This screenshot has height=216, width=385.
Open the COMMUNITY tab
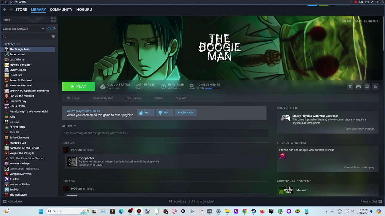click(x=61, y=10)
